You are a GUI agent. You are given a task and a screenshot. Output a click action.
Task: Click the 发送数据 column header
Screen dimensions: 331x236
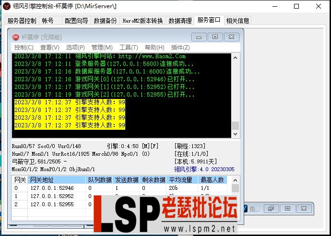126,180
